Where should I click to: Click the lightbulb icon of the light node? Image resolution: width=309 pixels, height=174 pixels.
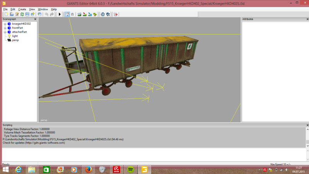pyautogui.click(x=9, y=36)
